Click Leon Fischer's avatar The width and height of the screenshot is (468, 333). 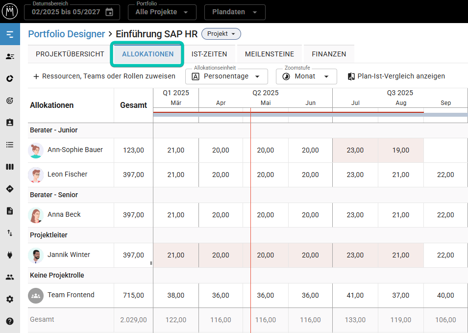coord(35,175)
